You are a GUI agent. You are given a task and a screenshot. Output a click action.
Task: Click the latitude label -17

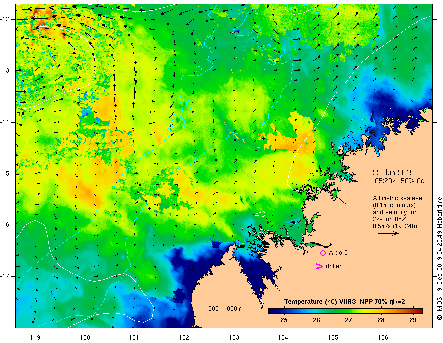[5, 276]
